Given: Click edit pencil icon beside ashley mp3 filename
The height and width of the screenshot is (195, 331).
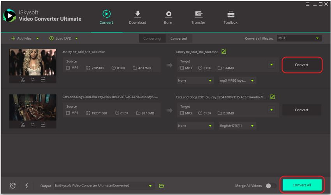Looking at the screenshot, I should tap(224, 52).
